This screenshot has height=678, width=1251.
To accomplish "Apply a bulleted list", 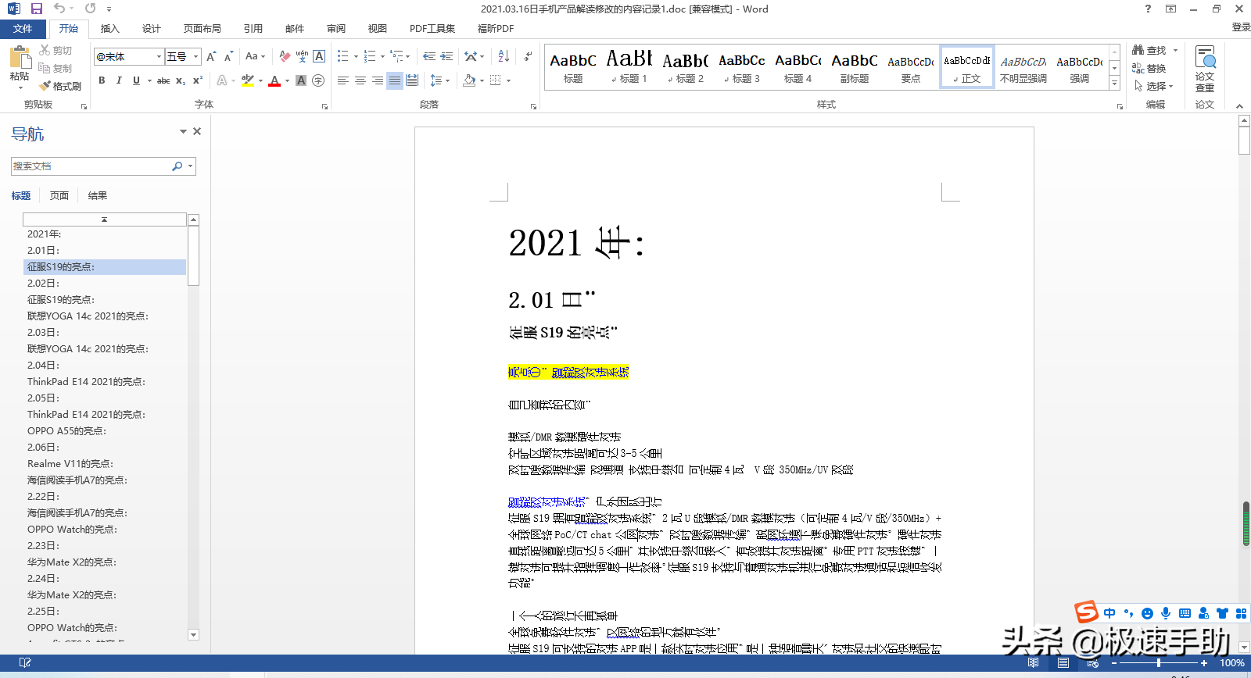I will coord(342,56).
